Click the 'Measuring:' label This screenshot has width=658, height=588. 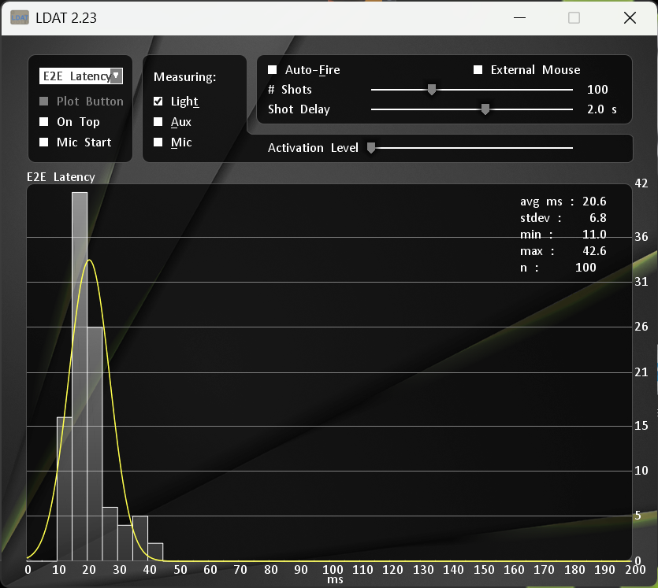(x=184, y=77)
